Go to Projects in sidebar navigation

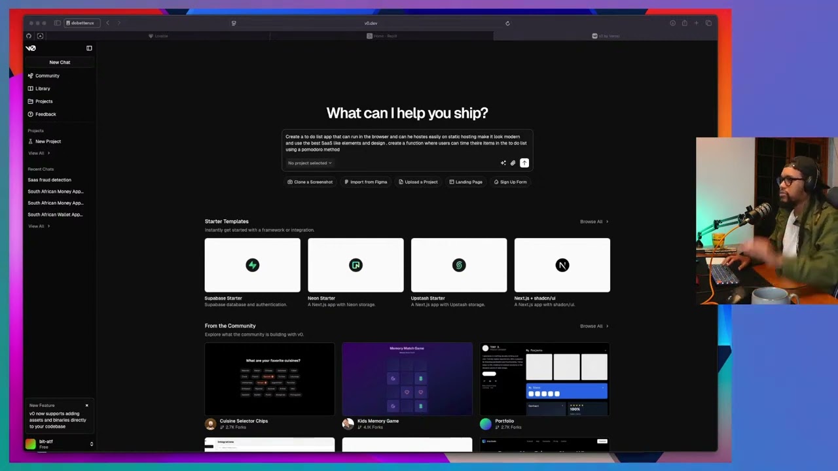coord(44,101)
